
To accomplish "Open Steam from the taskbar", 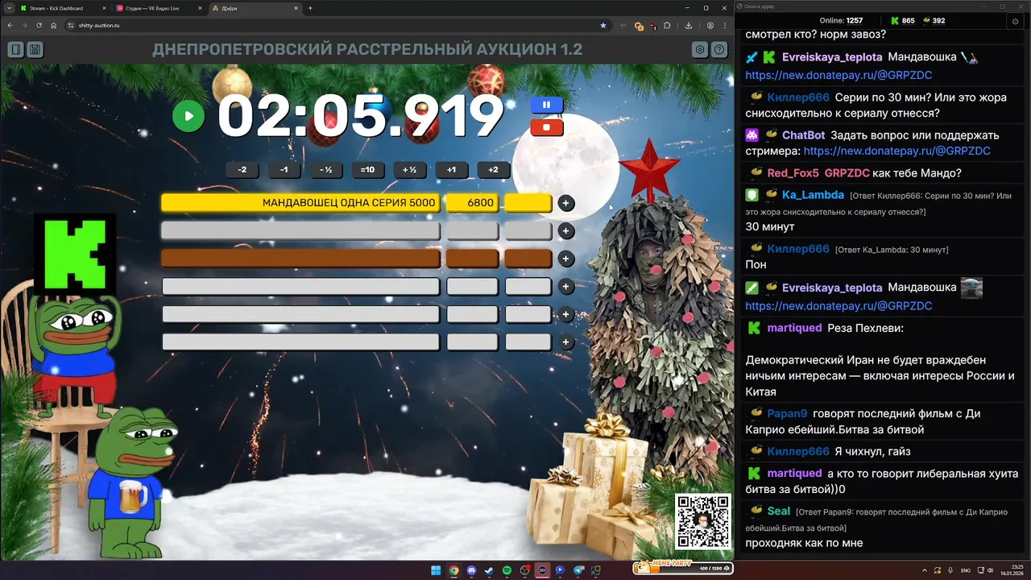I will [489, 570].
